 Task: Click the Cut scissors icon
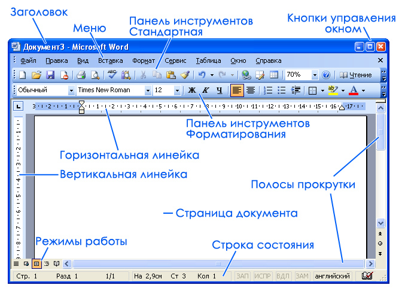point(143,75)
